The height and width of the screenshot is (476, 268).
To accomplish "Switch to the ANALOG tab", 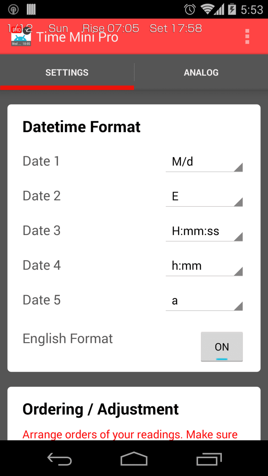I will pos(201,72).
